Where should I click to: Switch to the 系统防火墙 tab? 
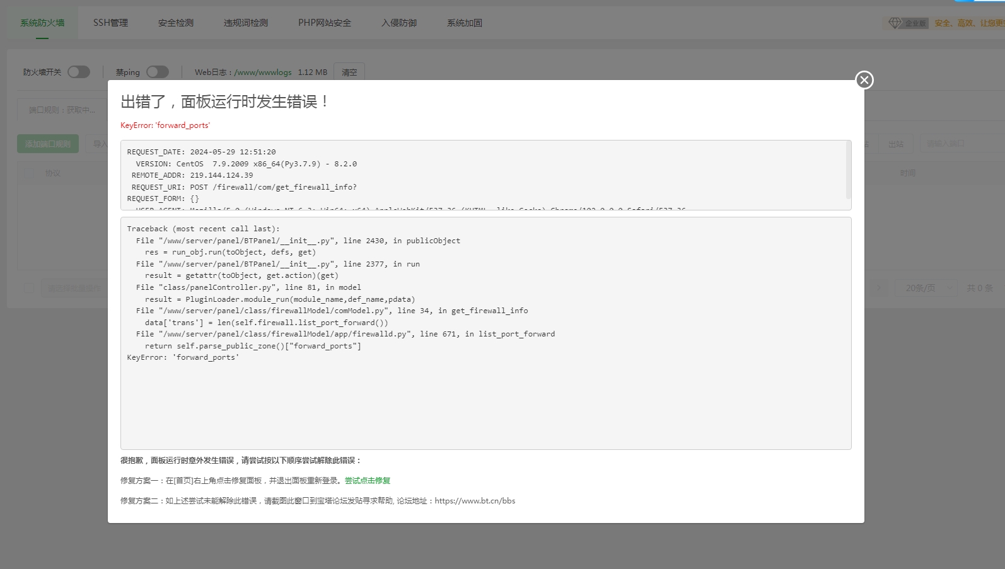click(42, 23)
